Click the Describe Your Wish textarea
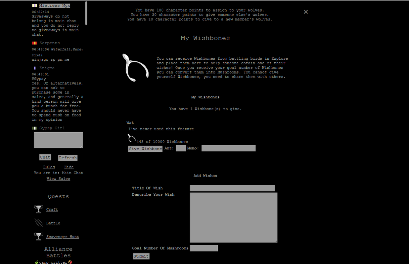Image resolution: width=409 pixels, height=264 pixels. (x=234, y=217)
